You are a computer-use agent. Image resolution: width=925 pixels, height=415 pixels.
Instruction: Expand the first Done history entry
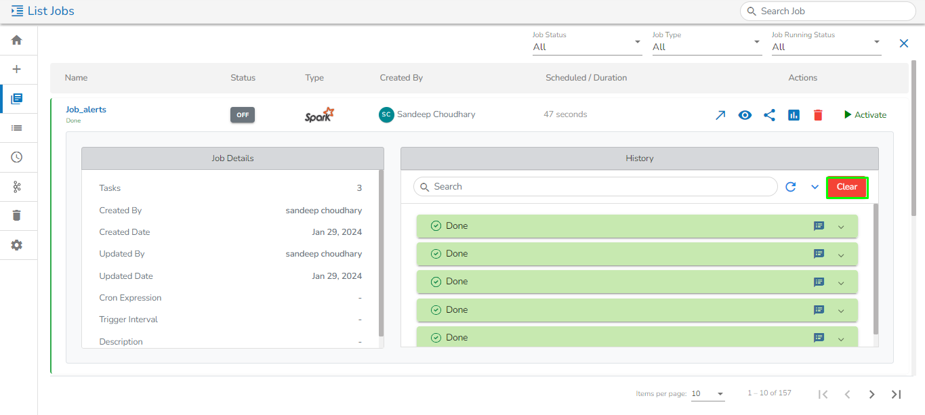[x=841, y=227]
